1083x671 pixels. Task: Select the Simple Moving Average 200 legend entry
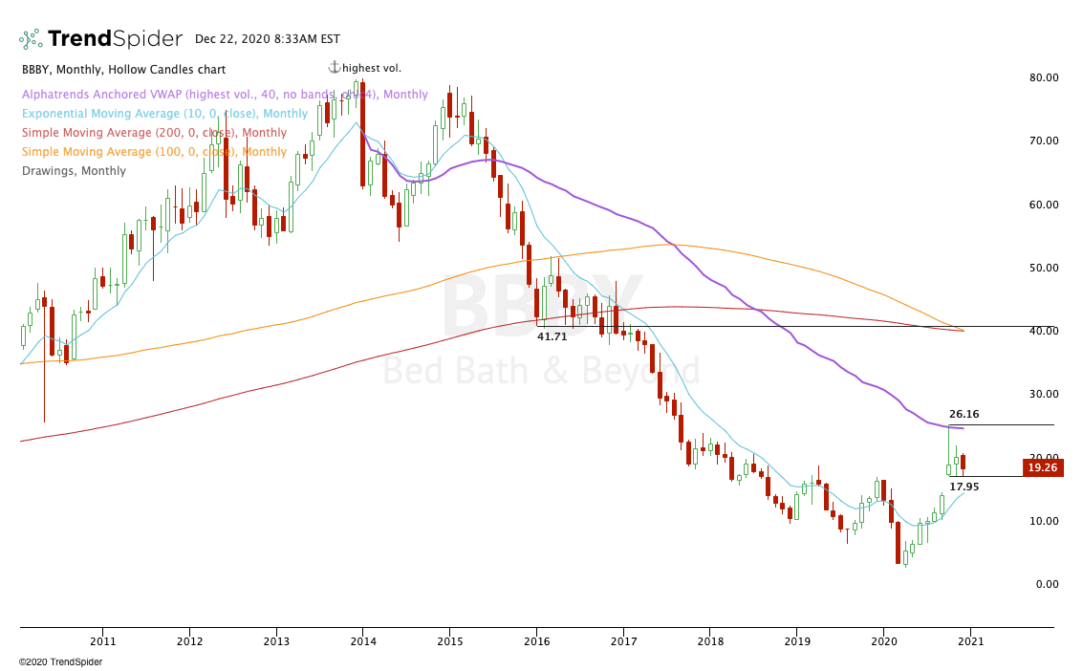[x=154, y=133]
